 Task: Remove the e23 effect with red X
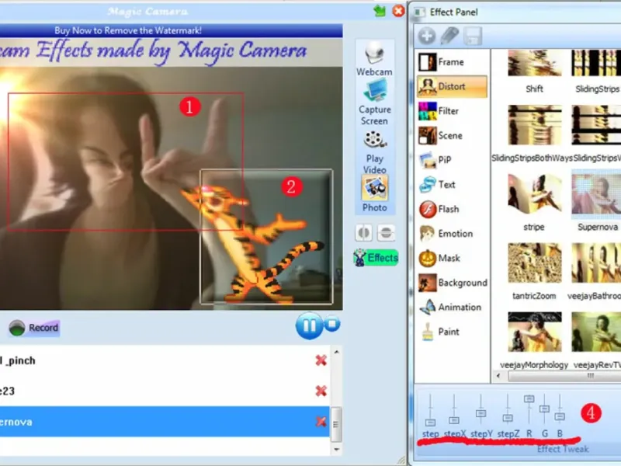321,391
